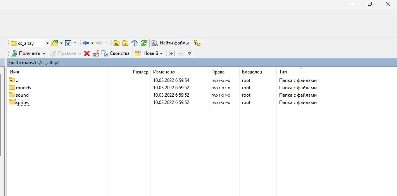Go back with the blue arrow
This screenshot has width=397, height=196.
tap(86, 43)
